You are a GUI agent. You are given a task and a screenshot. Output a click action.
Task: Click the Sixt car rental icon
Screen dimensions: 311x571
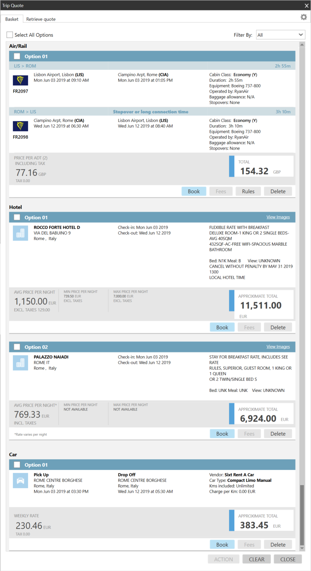tap(20, 480)
